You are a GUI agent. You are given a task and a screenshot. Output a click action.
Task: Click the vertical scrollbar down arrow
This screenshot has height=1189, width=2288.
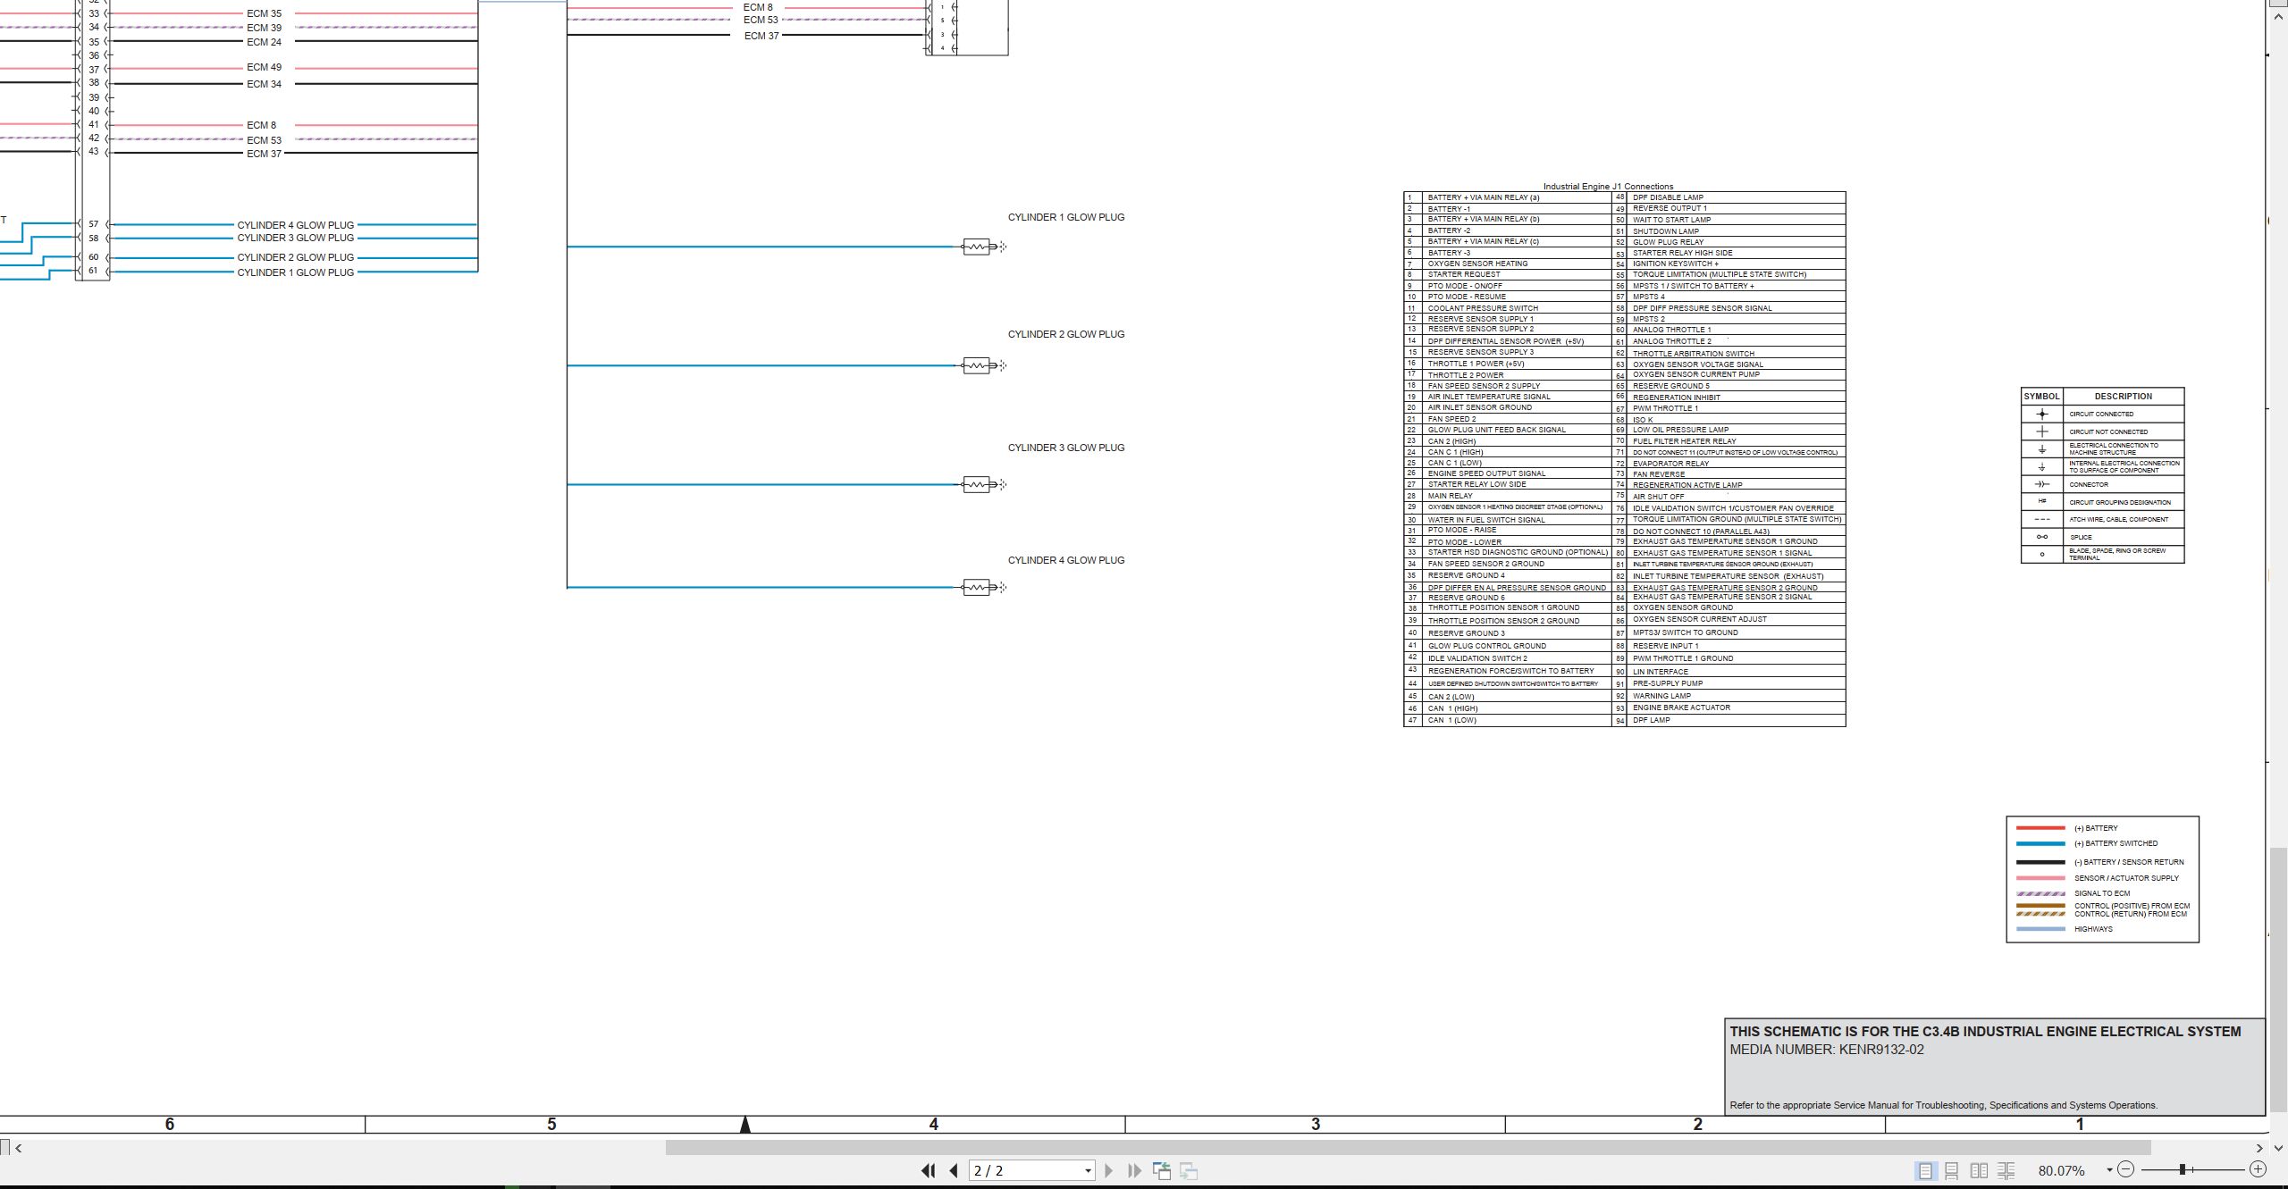coord(2278,1148)
